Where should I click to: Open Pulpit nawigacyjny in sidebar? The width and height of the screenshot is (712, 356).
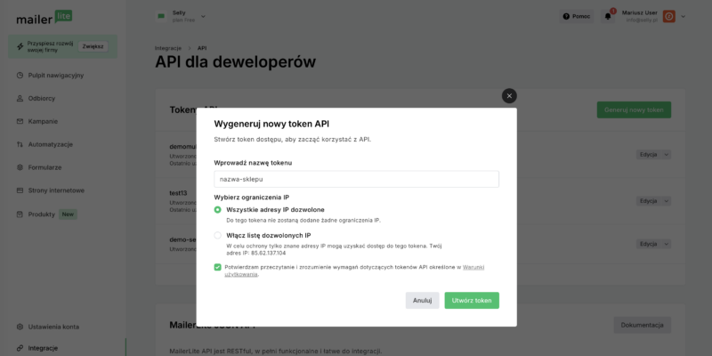56,76
